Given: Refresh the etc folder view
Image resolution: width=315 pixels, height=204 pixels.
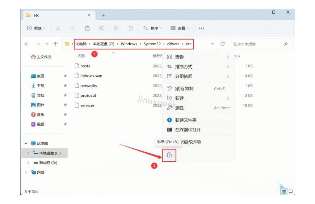Looking at the screenshot, I should click(x=223, y=44).
